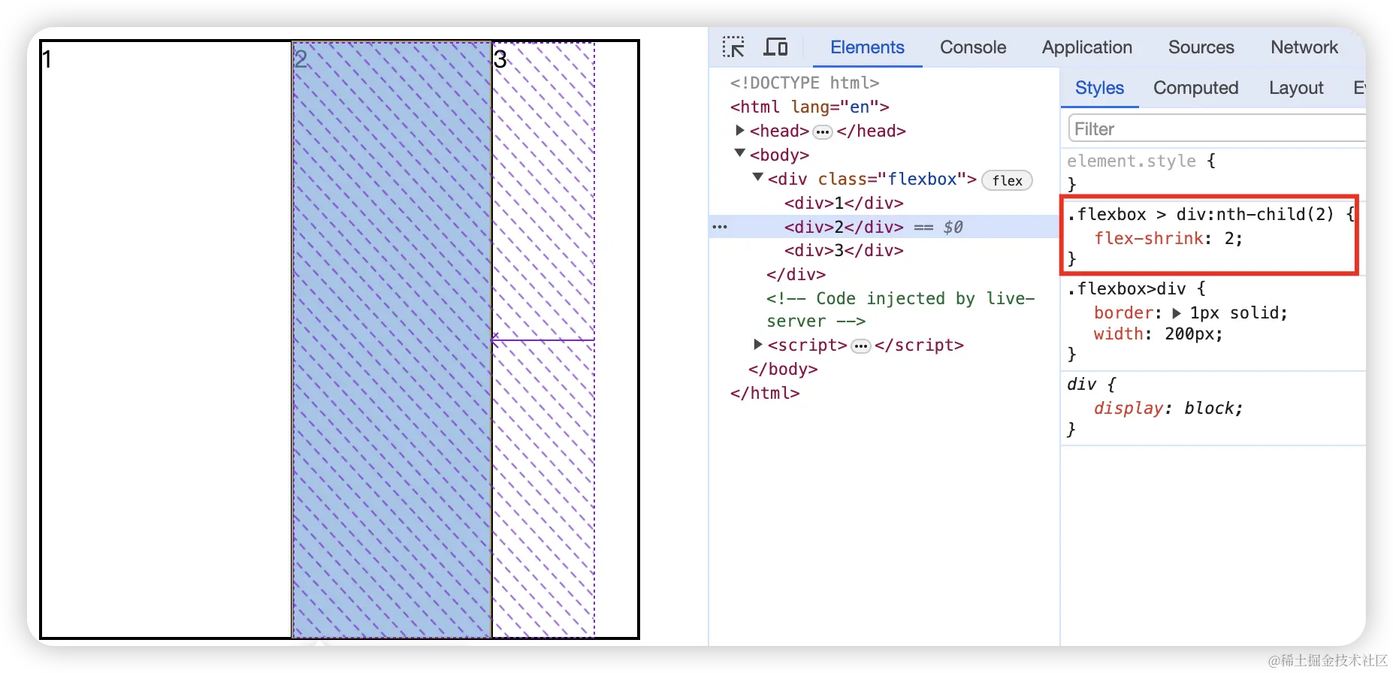The width and height of the screenshot is (1393, 673).
Task: Click the ellipsis badge inside script tag
Action: click(x=861, y=346)
